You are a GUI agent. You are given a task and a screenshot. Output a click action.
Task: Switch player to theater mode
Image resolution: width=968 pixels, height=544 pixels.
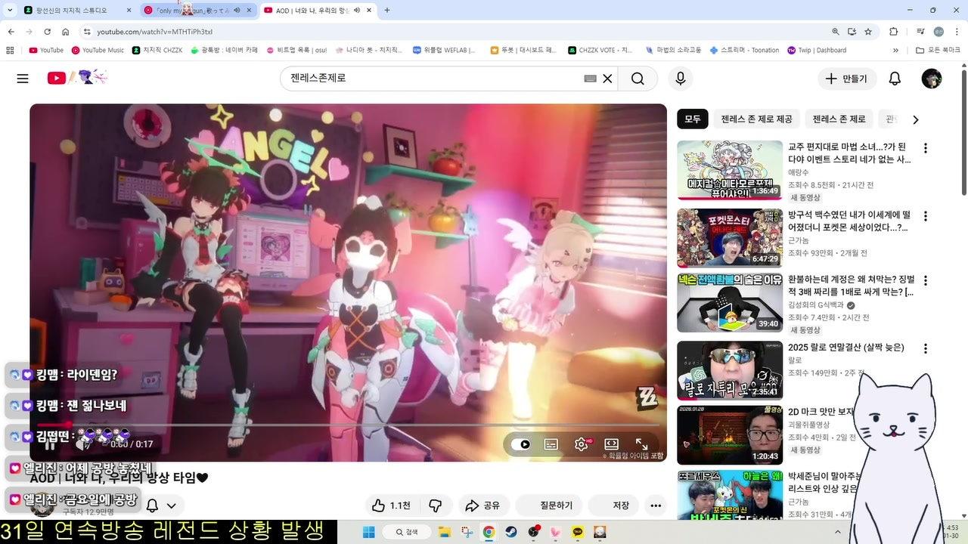coord(611,444)
